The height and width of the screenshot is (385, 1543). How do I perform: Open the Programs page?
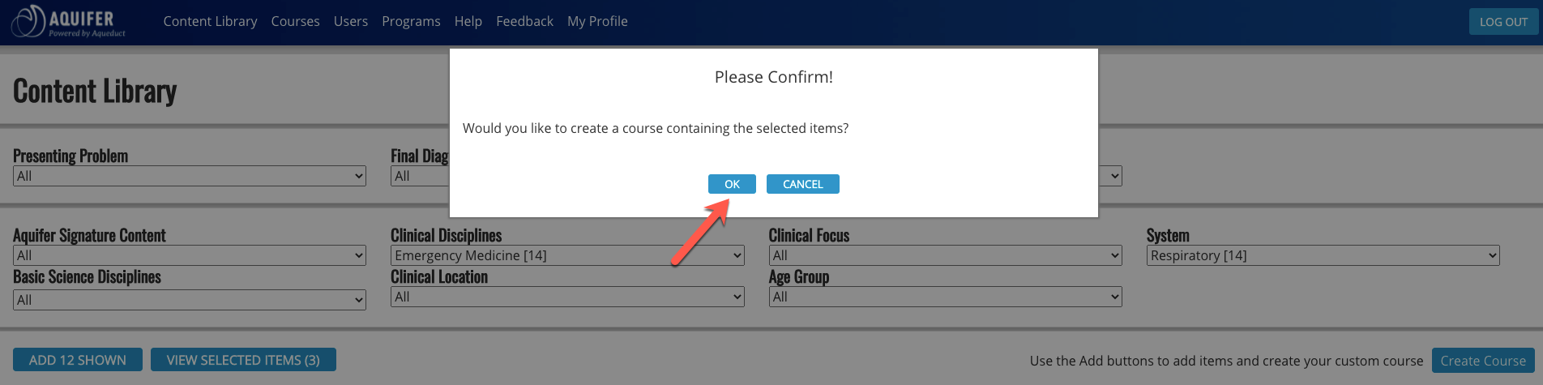(x=411, y=21)
